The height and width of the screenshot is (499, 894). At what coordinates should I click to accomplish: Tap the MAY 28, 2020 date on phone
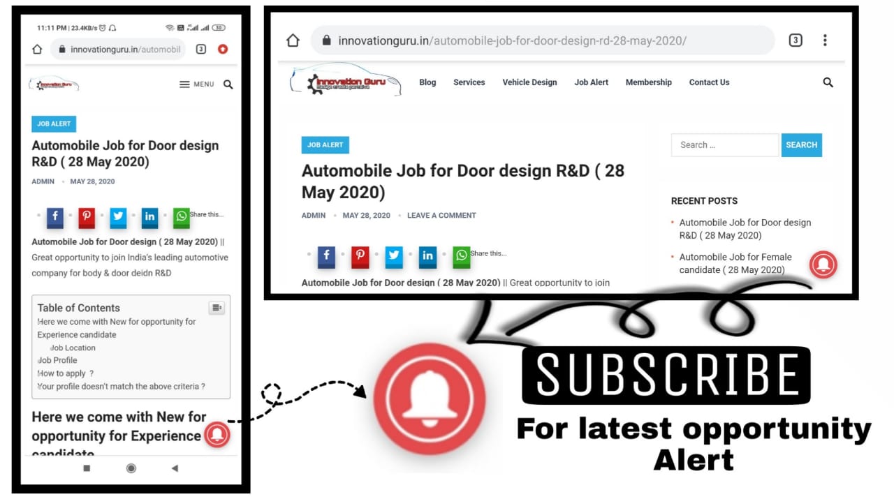coord(92,181)
